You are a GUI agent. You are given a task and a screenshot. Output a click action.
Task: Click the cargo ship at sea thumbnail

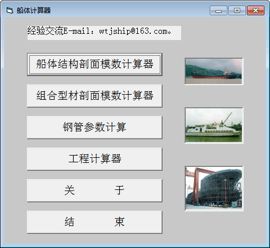(x=214, y=72)
